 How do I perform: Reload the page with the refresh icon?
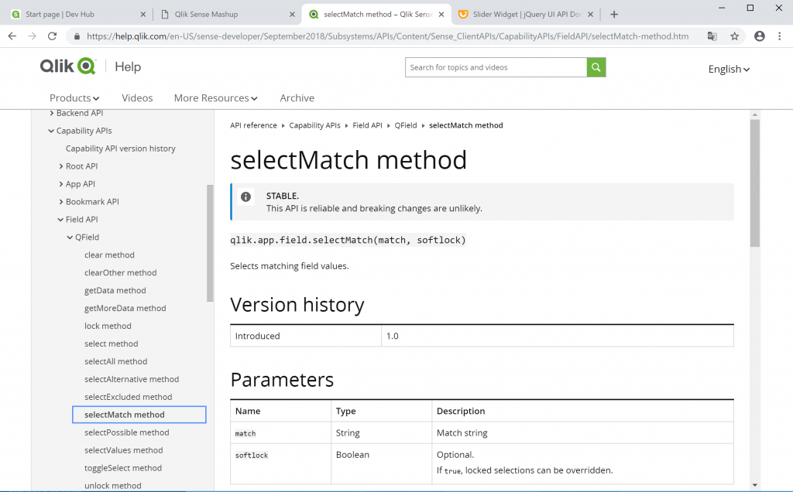(52, 36)
